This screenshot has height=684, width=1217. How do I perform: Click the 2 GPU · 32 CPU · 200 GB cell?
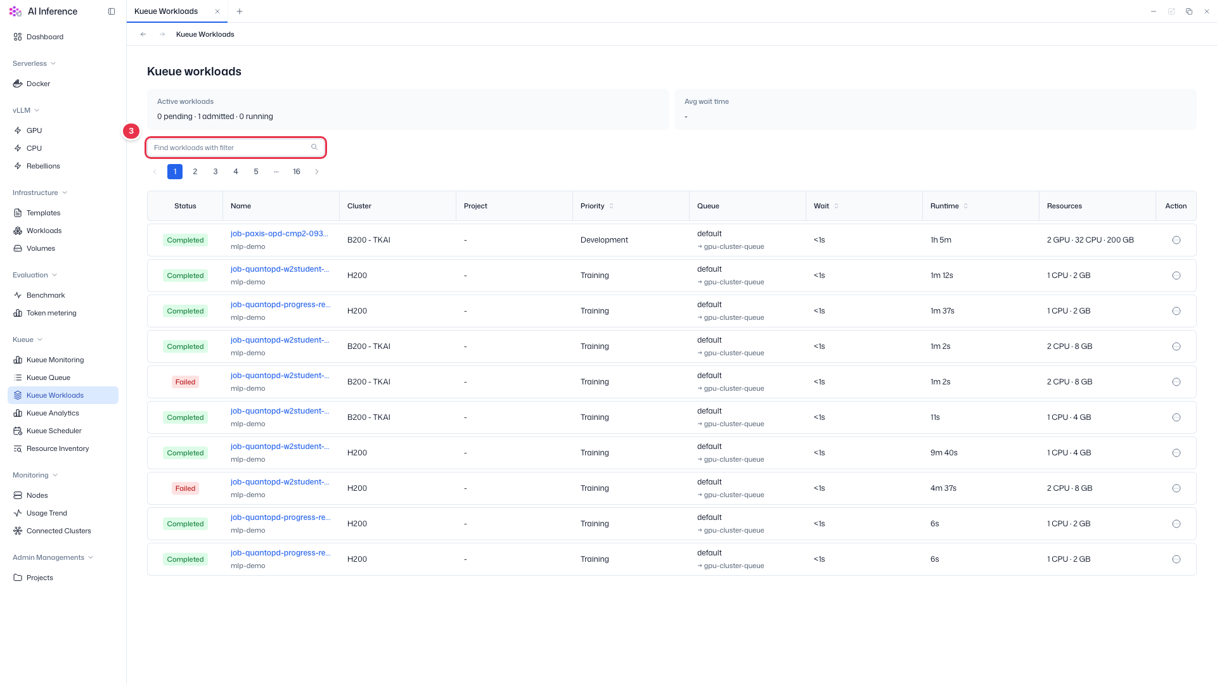click(x=1090, y=240)
